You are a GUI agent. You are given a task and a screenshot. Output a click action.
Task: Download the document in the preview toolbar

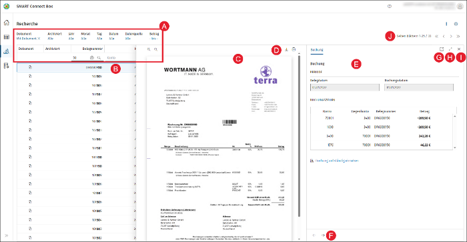[x=286, y=50]
